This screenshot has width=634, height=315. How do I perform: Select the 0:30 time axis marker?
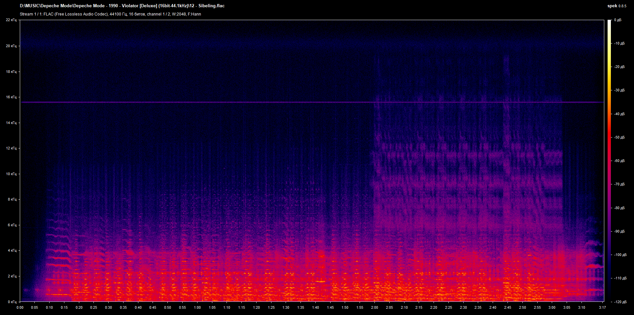coord(108,308)
